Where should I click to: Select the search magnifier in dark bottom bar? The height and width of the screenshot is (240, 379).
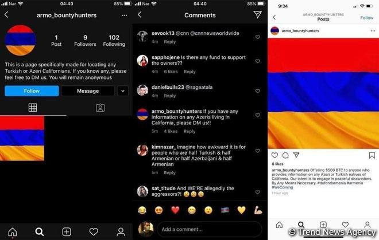(x=40, y=232)
